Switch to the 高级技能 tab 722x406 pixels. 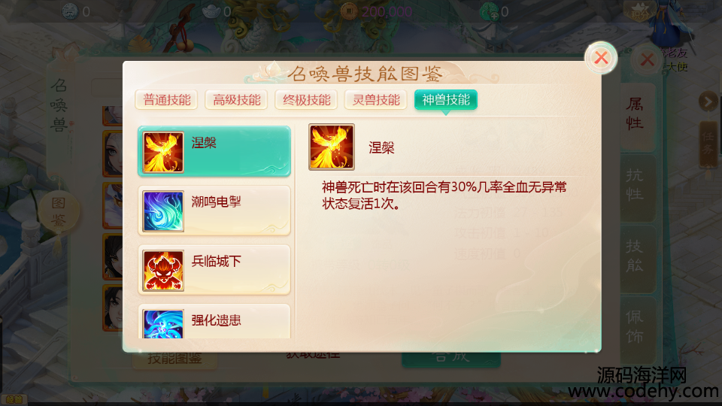click(x=237, y=100)
